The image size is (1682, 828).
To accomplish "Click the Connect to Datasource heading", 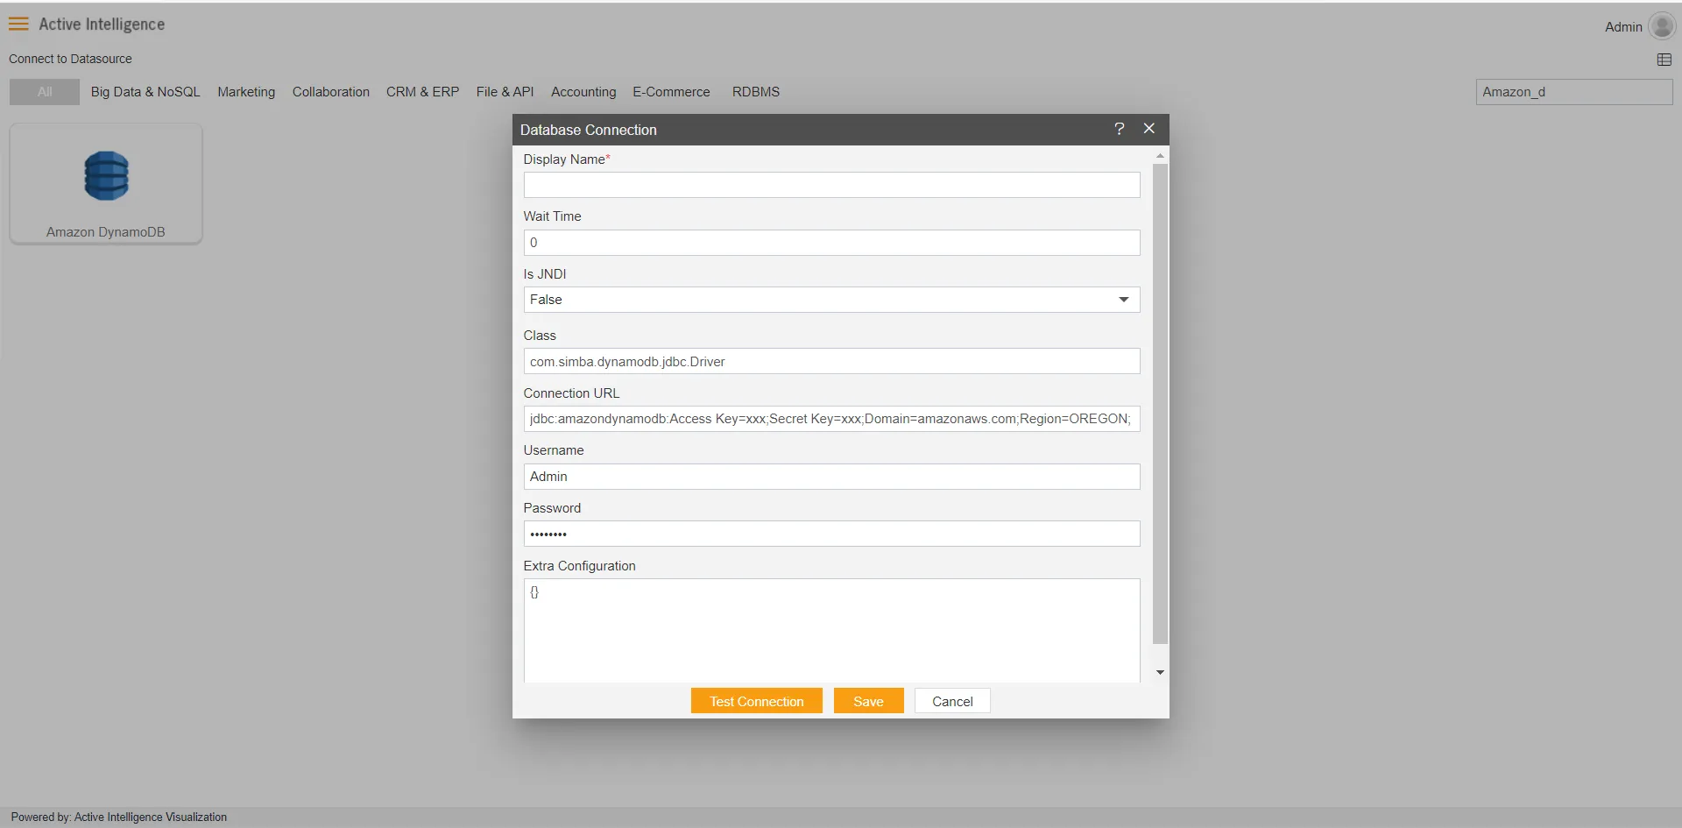I will tap(70, 59).
